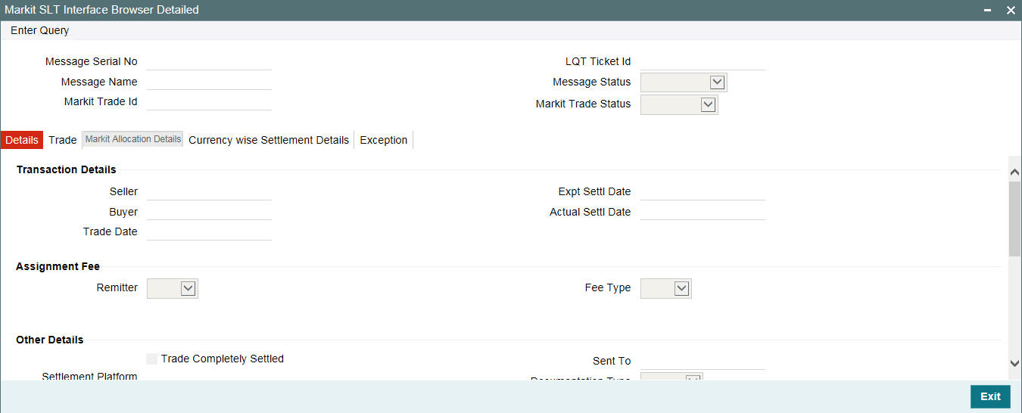This screenshot has width=1022, height=413.
Task: Close the Markit SLT Interface Browser window
Action: click(x=1011, y=10)
